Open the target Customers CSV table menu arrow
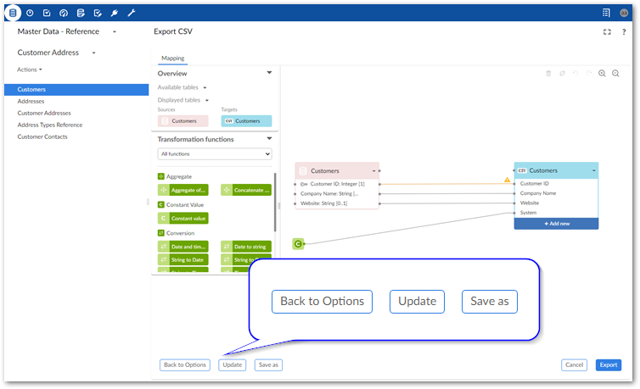This screenshot has width=640, height=389. tap(594, 170)
